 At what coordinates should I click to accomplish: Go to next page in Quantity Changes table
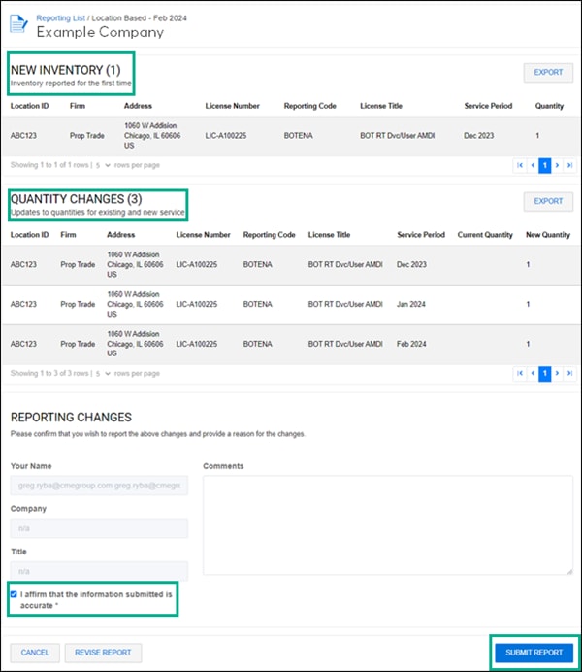(557, 374)
